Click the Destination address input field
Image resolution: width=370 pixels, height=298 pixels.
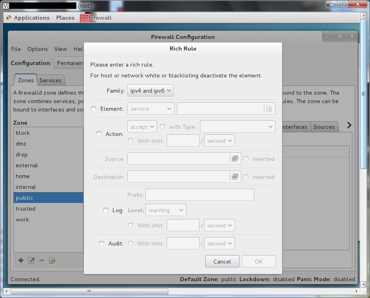(x=179, y=177)
